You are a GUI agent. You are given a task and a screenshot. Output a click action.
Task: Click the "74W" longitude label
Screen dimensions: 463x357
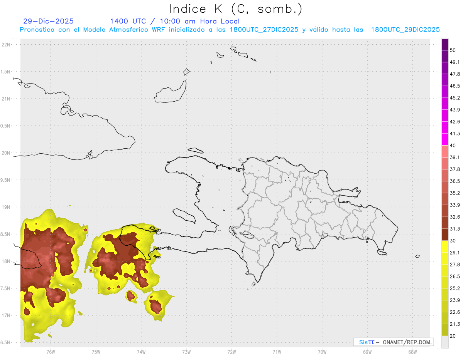(x=141, y=352)
